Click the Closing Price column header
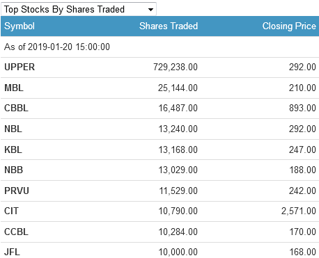This screenshot has height=258, width=319. [x=289, y=26]
